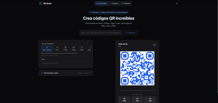Image resolution: width=218 pixels, height=103 pixels.
Task: Click the Generar button
Action: pyautogui.click(x=130, y=33)
